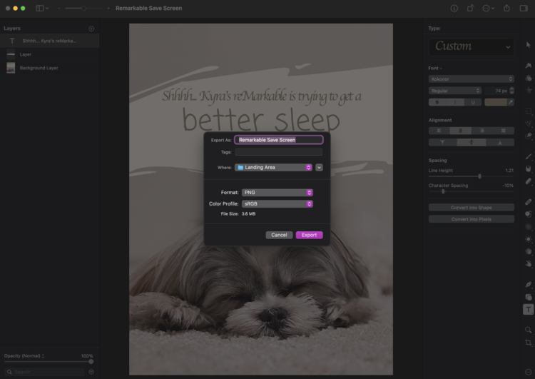Select the Smudge hand tool
The height and width of the screenshot is (379, 535).
pos(528,263)
